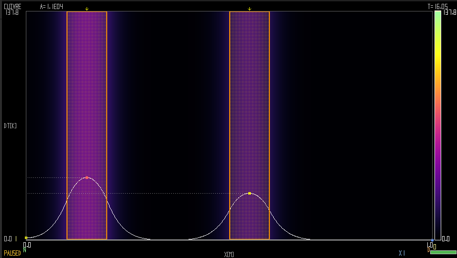Click the yellow arrow above the left heat source
Image resolution: width=457 pixels, height=258 pixels.
click(87, 9)
